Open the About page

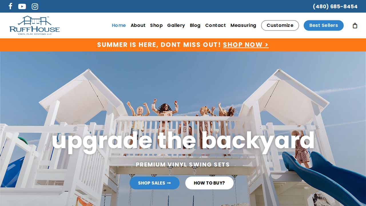tap(138, 25)
